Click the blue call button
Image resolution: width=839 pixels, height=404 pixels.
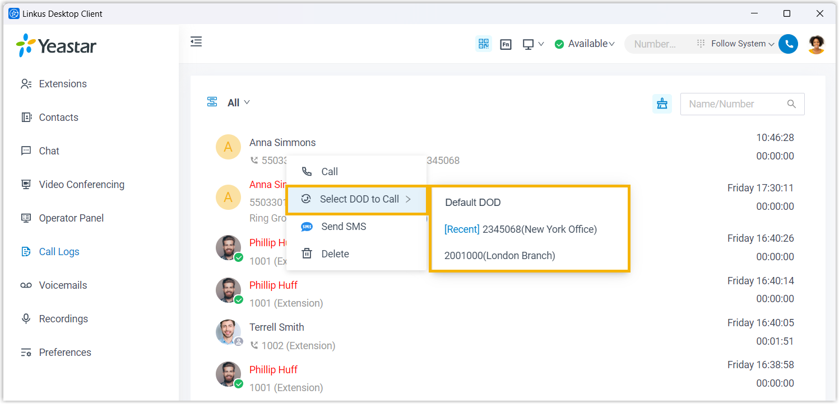[x=789, y=44]
